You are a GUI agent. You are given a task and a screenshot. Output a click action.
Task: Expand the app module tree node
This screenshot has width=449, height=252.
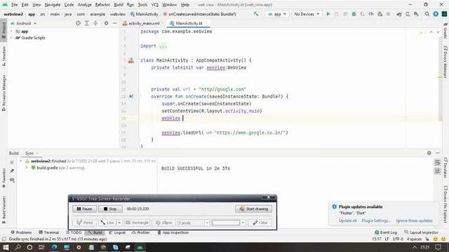[11, 31]
